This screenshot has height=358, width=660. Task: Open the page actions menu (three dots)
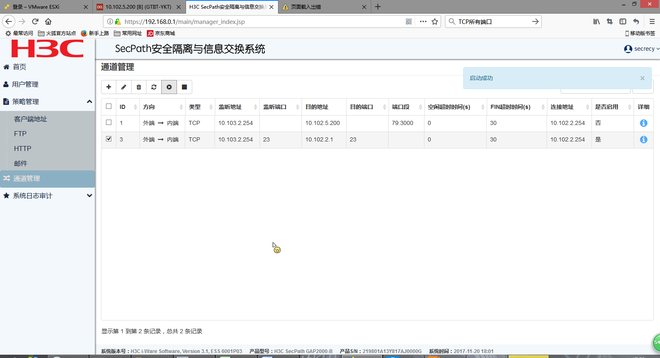coord(423,21)
